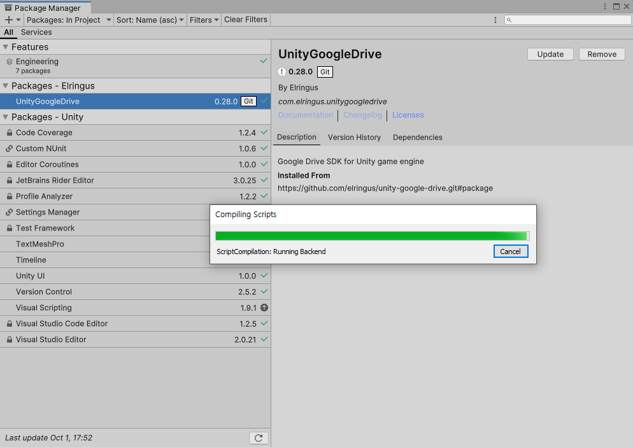Click ScriptCompilation: Running Backend status text
The image size is (633, 447).
(x=271, y=252)
